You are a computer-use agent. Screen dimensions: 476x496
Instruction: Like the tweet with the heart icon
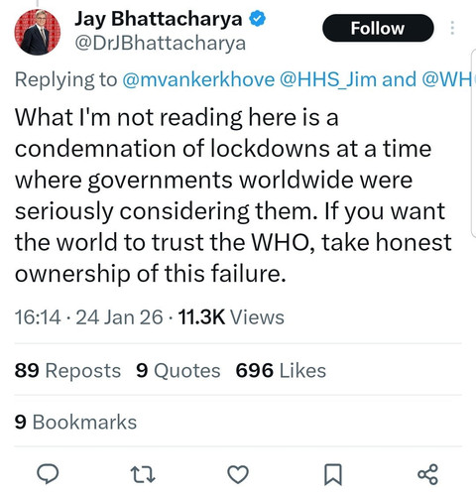238,474
